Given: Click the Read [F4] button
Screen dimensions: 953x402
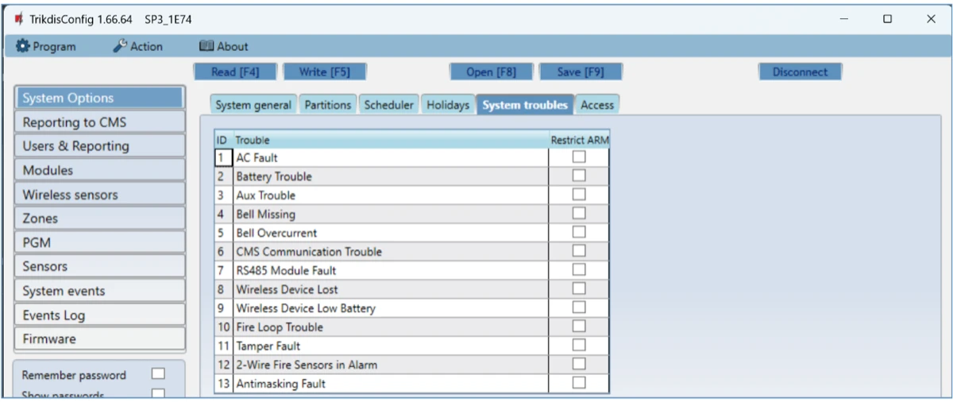Looking at the screenshot, I should click(x=235, y=72).
